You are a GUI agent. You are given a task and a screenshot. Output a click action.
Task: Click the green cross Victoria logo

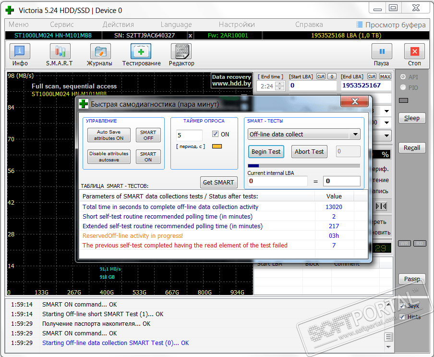10,10
